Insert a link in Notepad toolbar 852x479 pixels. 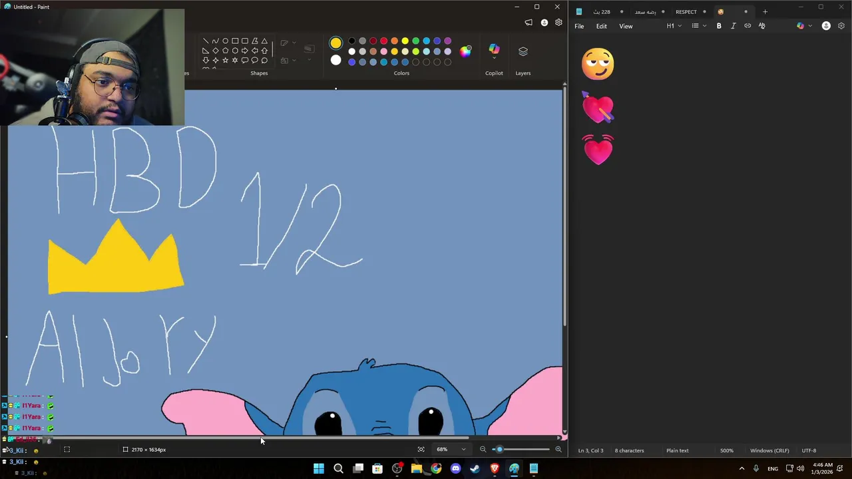tap(747, 26)
